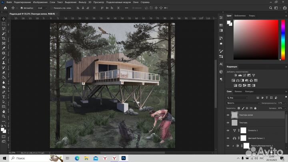Add a Brightness/Contrast adjustment from Коррекция panel

[236, 75]
